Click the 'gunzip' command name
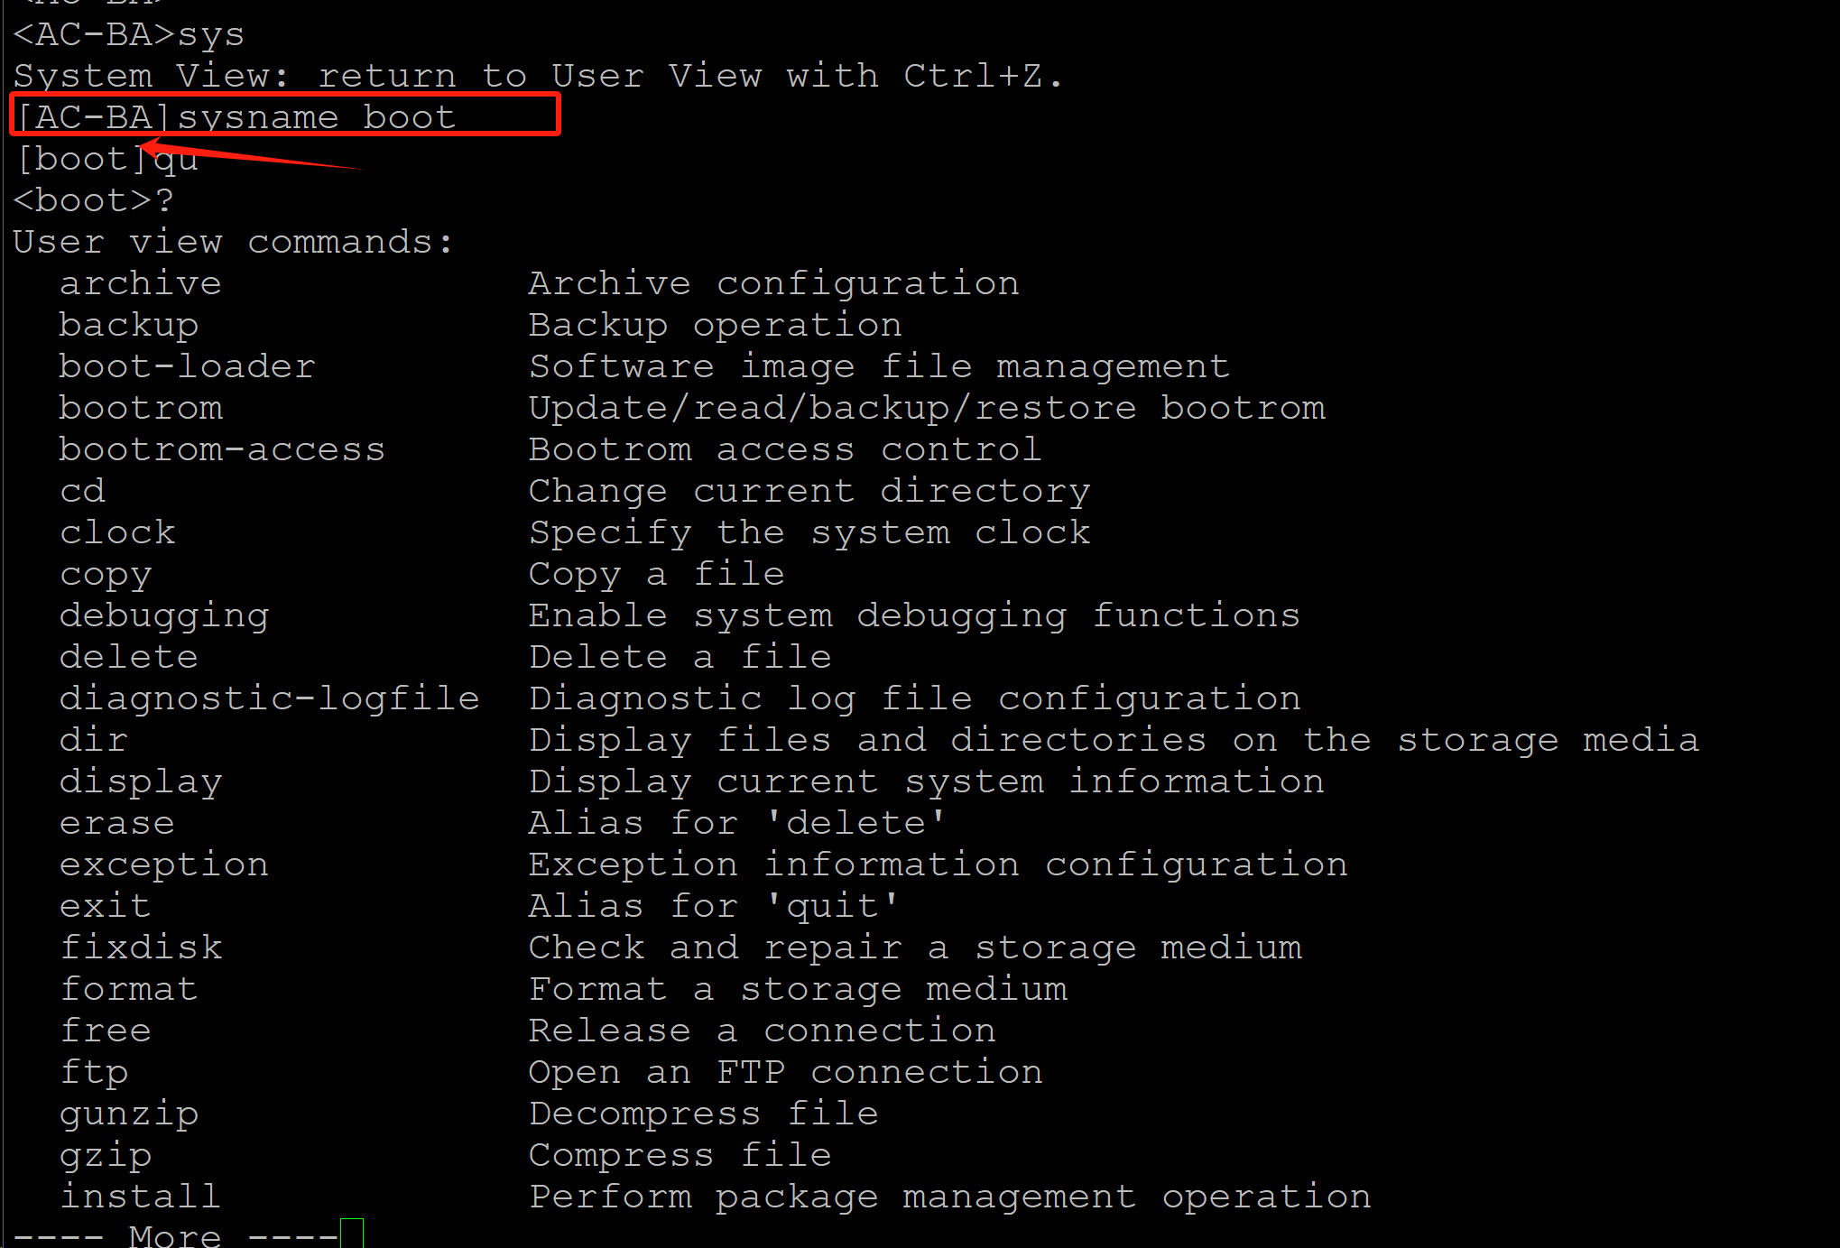This screenshot has width=1840, height=1248. (129, 1114)
